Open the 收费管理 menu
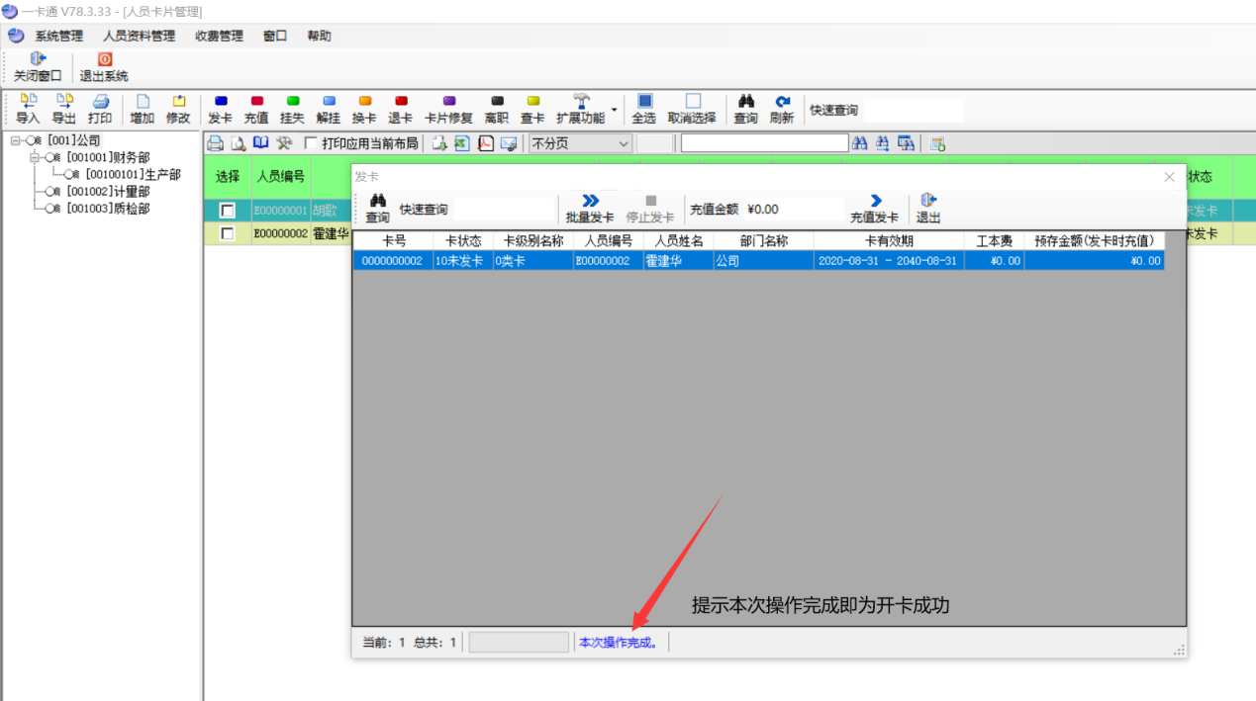The height and width of the screenshot is (701, 1256). point(219,36)
